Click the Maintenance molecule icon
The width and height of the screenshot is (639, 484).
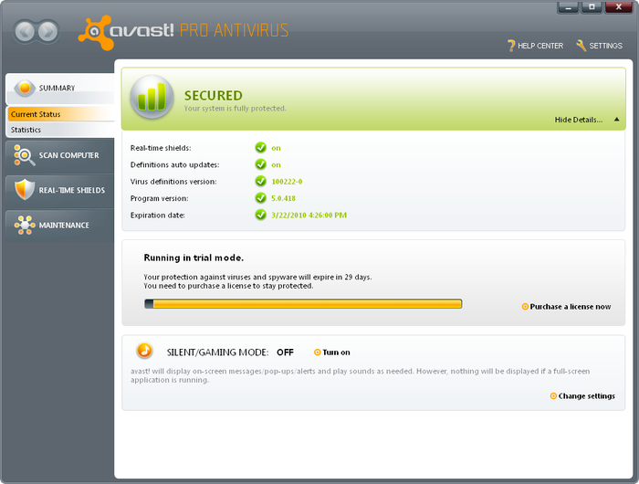pyautogui.click(x=25, y=225)
